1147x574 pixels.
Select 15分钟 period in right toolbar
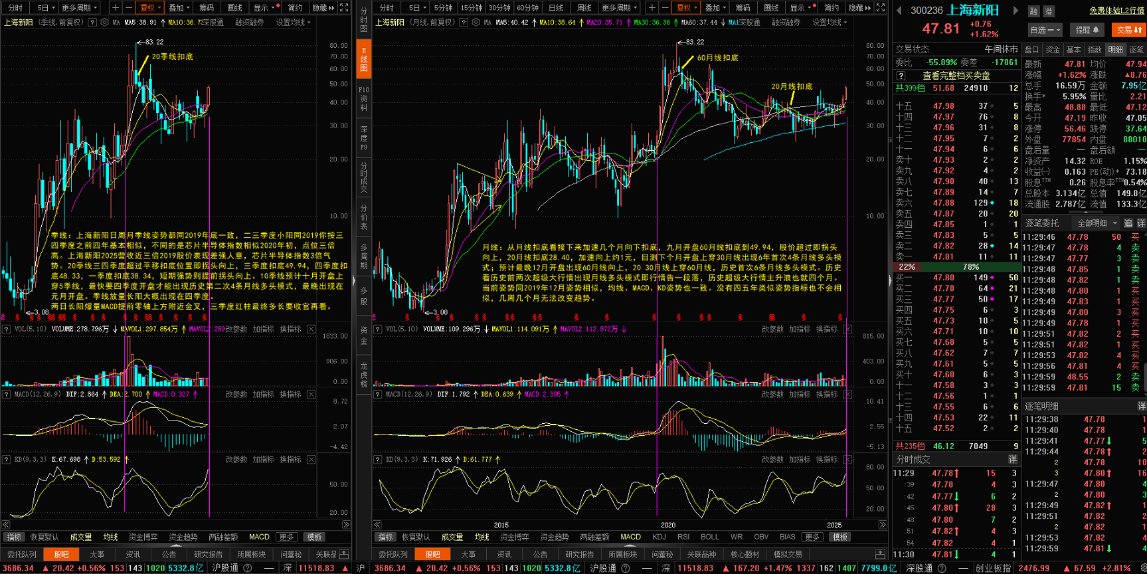click(x=472, y=7)
